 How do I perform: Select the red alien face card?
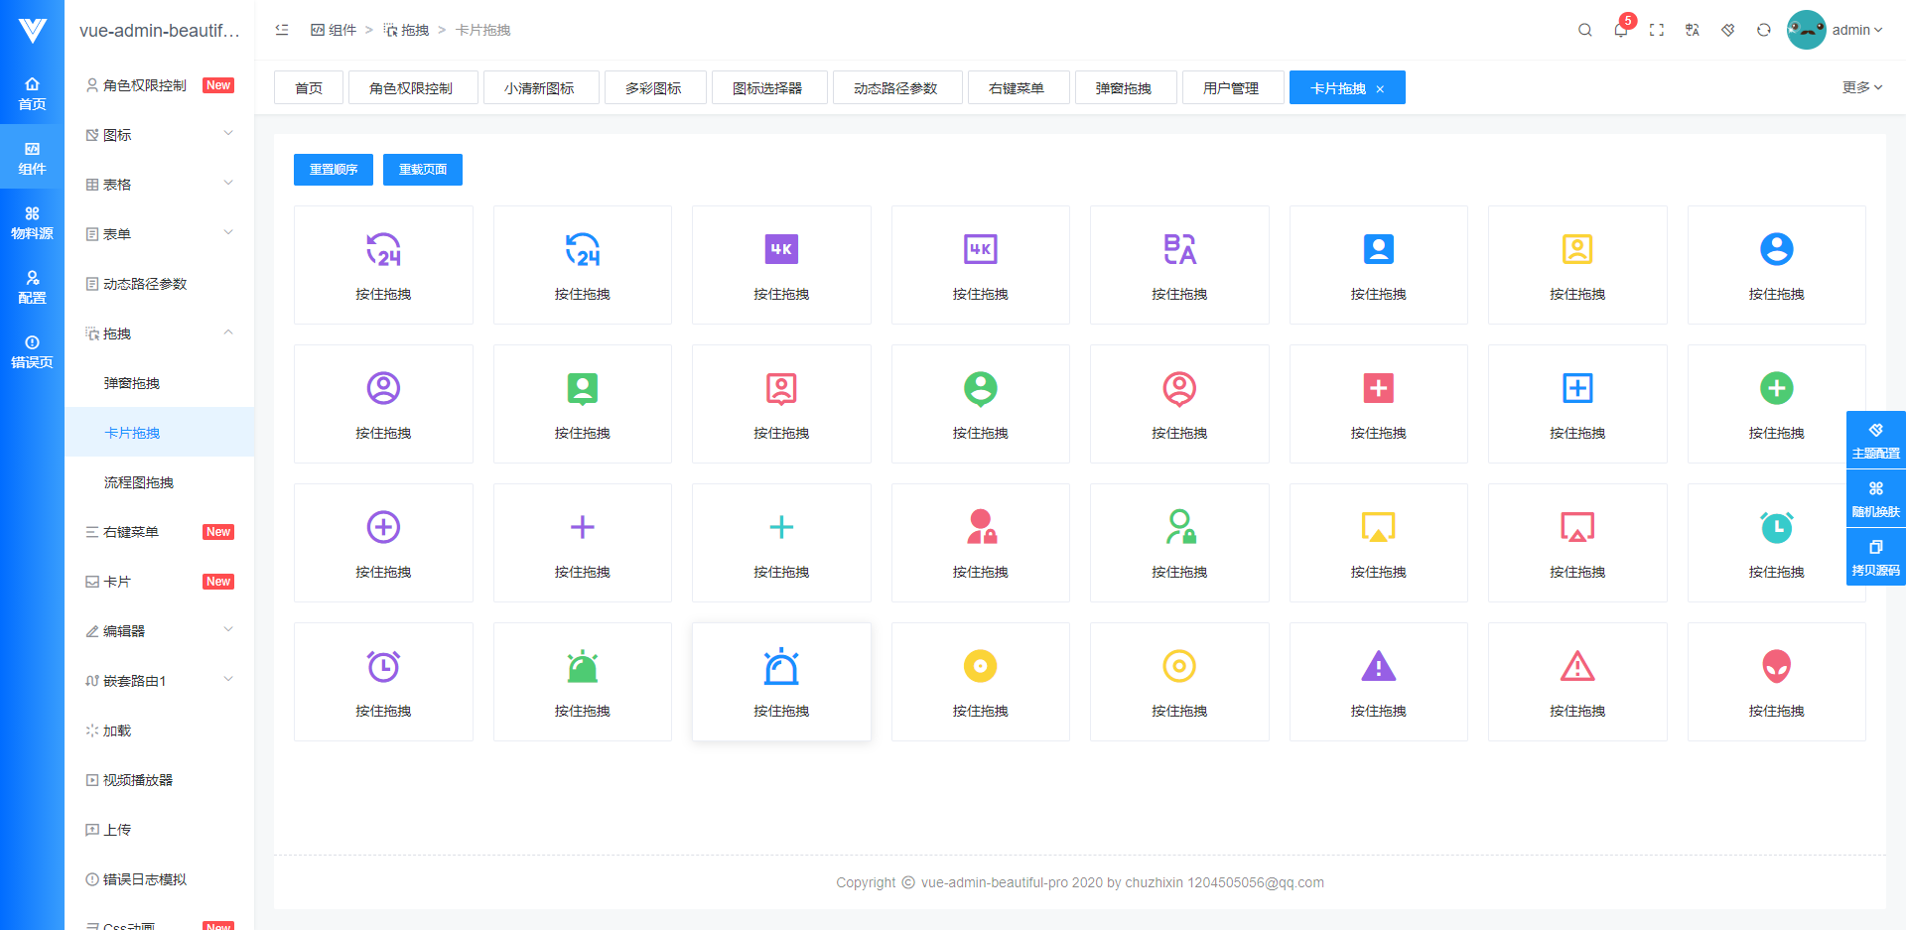1776,682
